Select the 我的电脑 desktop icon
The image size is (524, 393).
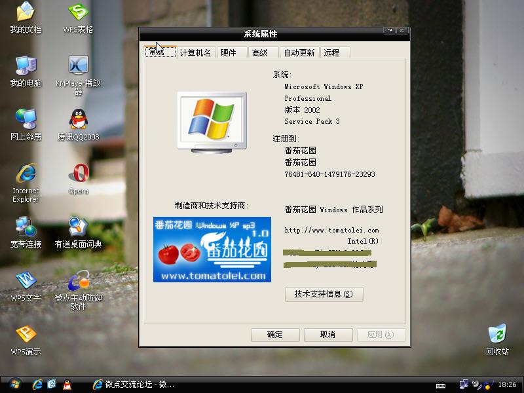[26, 71]
